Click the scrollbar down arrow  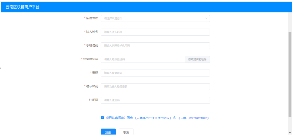[290, 133]
